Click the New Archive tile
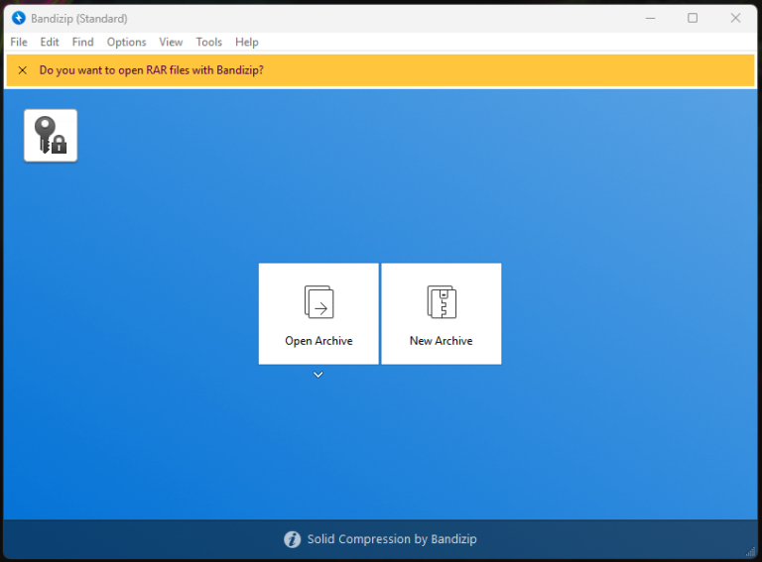762x562 pixels. coord(442,313)
